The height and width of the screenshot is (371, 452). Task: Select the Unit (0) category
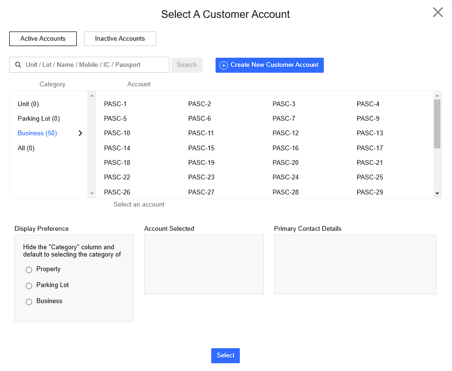coord(28,104)
